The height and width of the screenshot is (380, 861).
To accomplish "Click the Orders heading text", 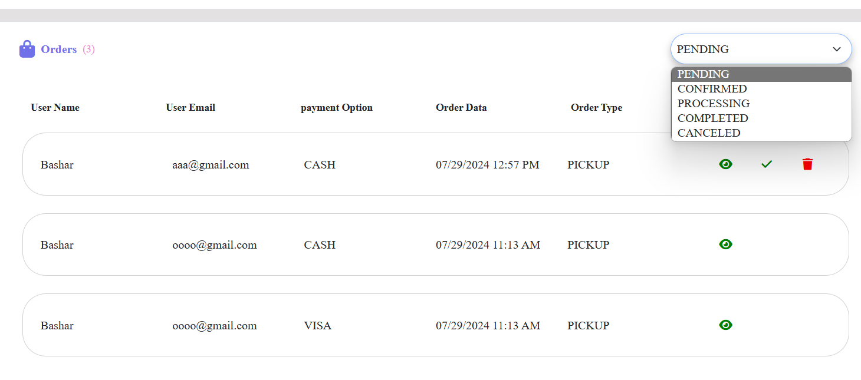I will click(59, 49).
